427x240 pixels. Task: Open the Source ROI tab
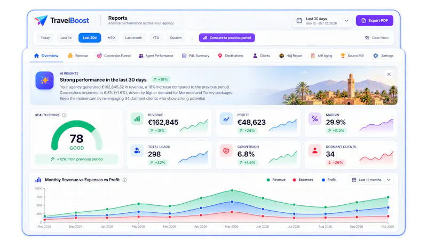click(x=352, y=56)
